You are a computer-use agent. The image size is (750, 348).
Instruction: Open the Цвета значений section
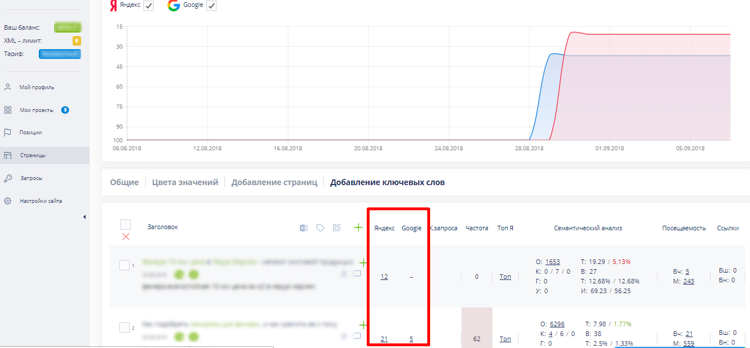click(185, 183)
